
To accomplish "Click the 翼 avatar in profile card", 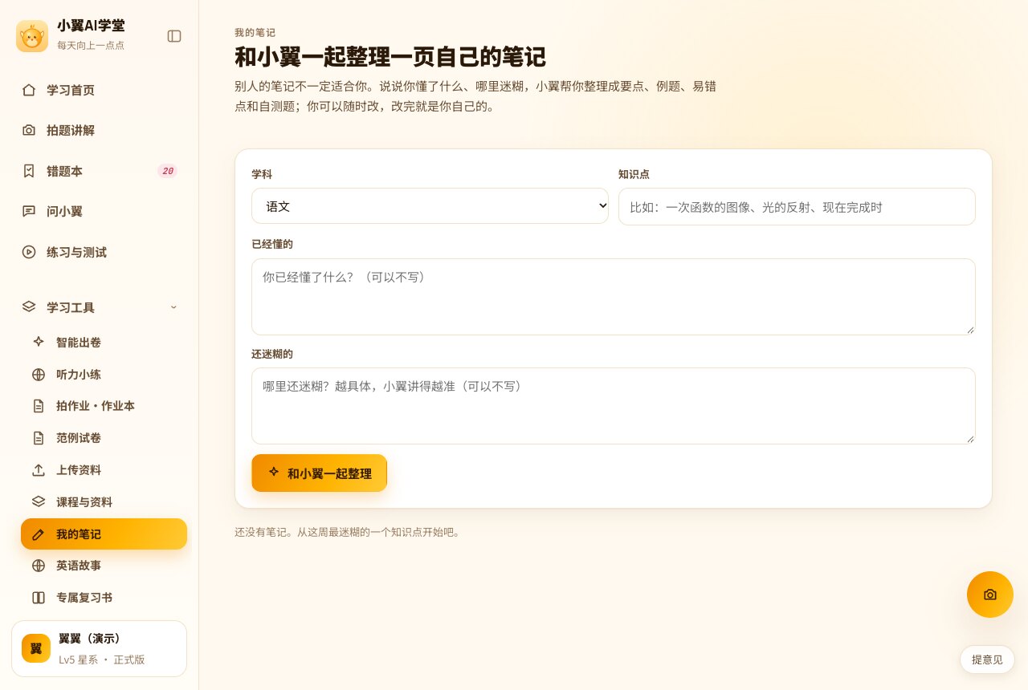I will click(36, 648).
